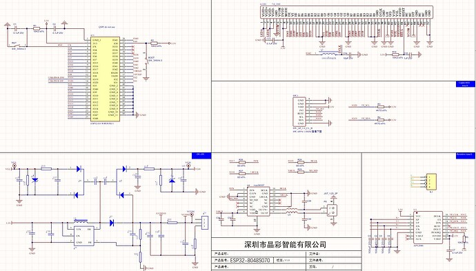Click the 'QSPI do not use' note
476x271 pixels.
pyautogui.click(x=106, y=27)
